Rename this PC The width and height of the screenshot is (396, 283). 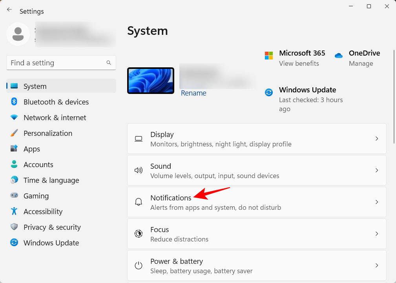click(193, 93)
